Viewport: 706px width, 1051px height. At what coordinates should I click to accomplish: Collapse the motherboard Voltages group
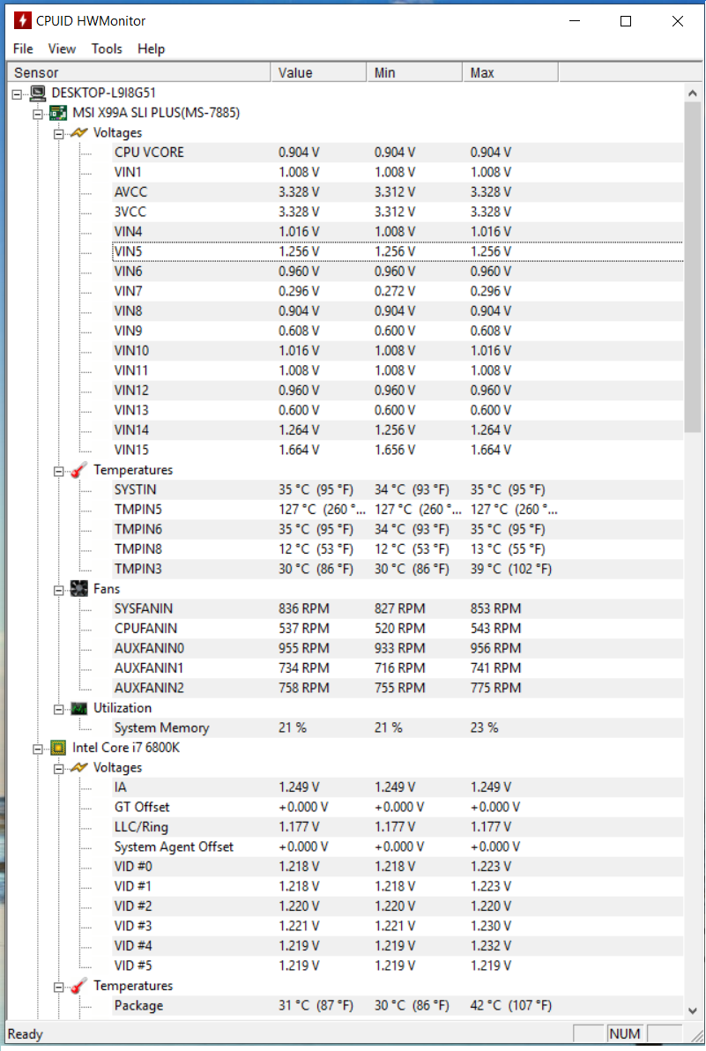[59, 133]
